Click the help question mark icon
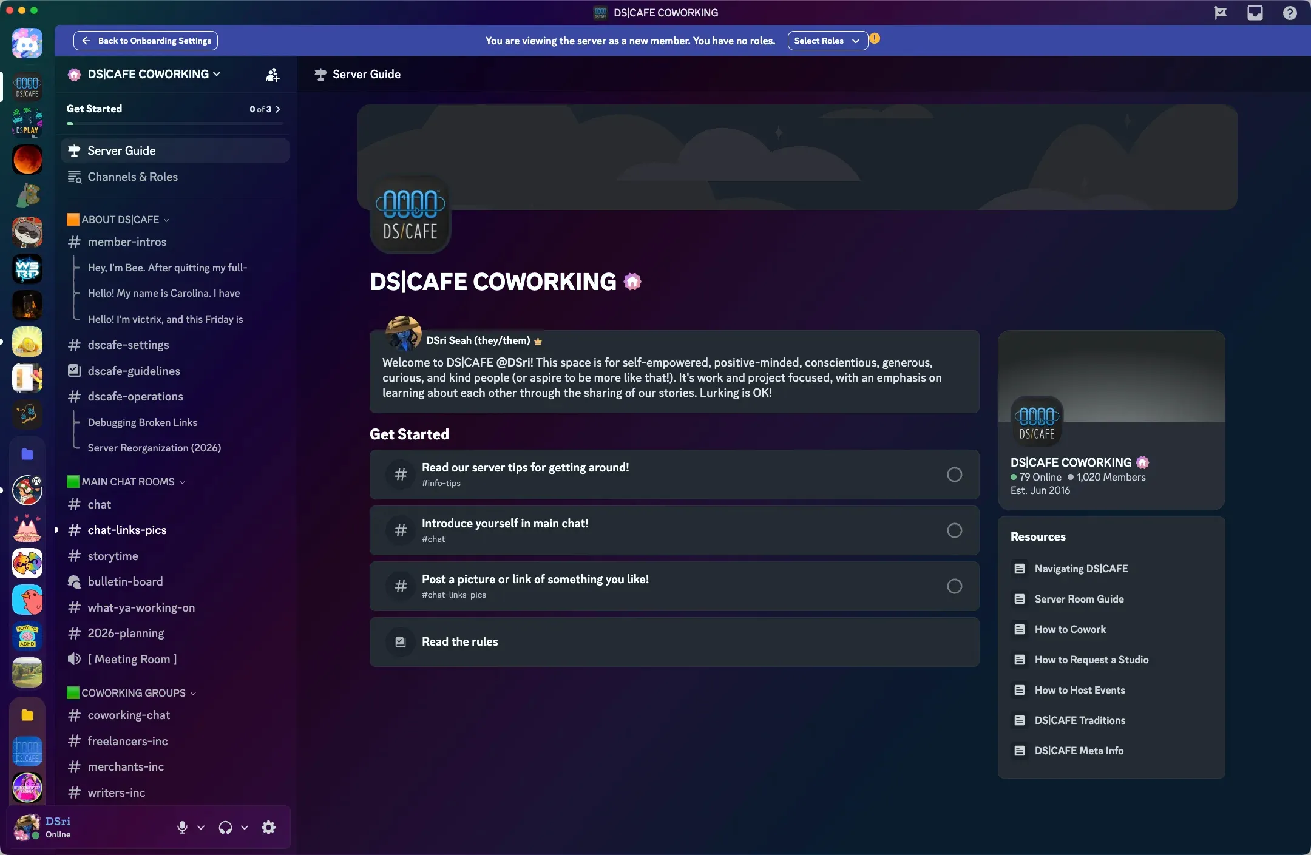The image size is (1311, 855). point(1289,13)
